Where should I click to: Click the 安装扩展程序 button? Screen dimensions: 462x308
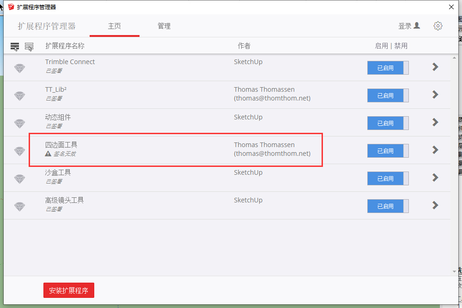[69, 290]
